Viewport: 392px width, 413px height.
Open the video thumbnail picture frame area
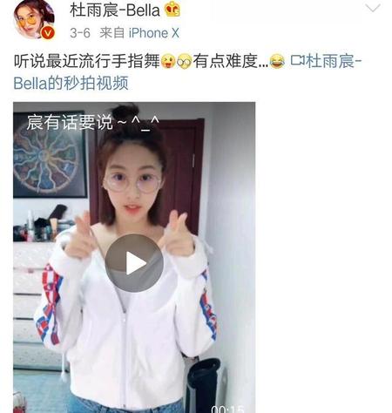coord(134,257)
